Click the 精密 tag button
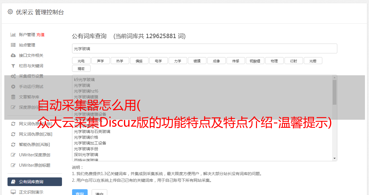The width and height of the screenshot is (369, 195). point(81,69)
